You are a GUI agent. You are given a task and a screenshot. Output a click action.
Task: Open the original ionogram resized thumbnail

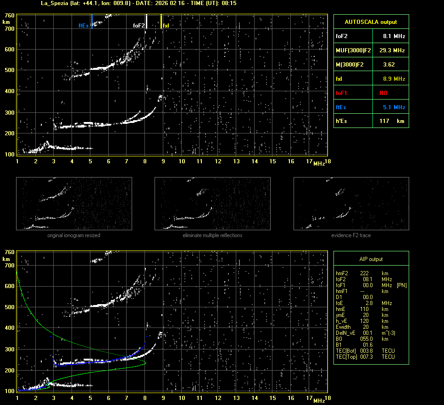[x=74, y=204]
